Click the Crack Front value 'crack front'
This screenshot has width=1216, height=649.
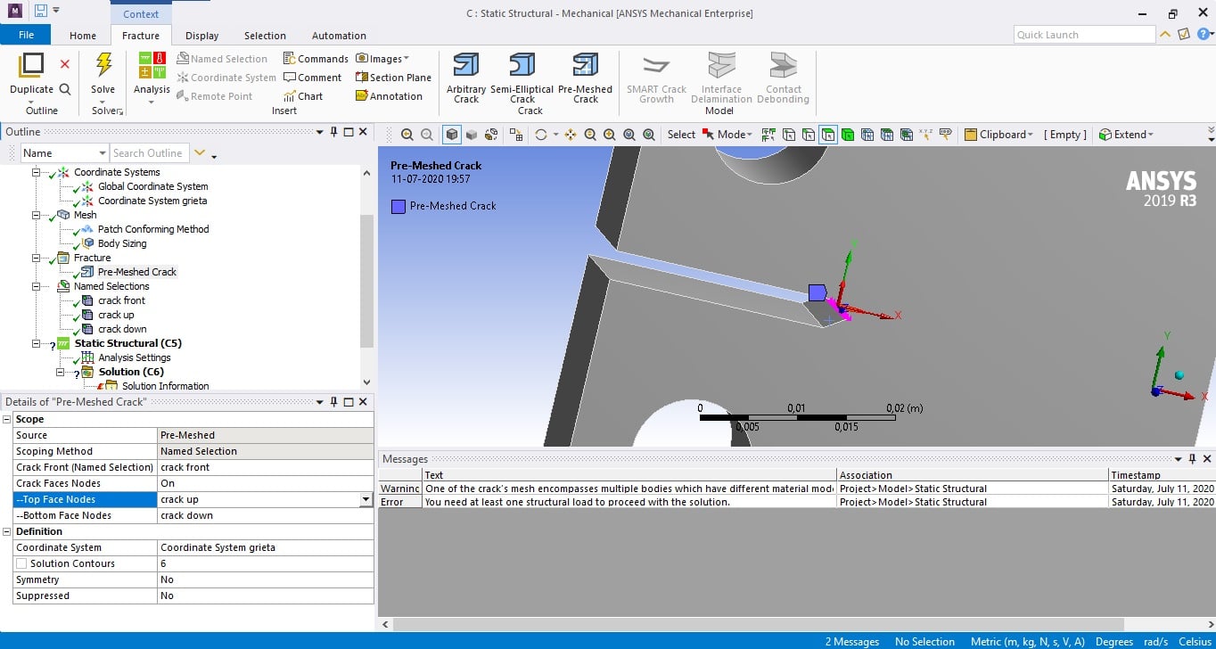click(x=266, y=467)
